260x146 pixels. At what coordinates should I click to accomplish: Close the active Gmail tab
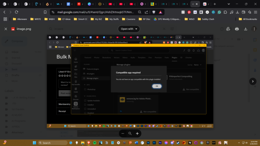tap(197, 4)
